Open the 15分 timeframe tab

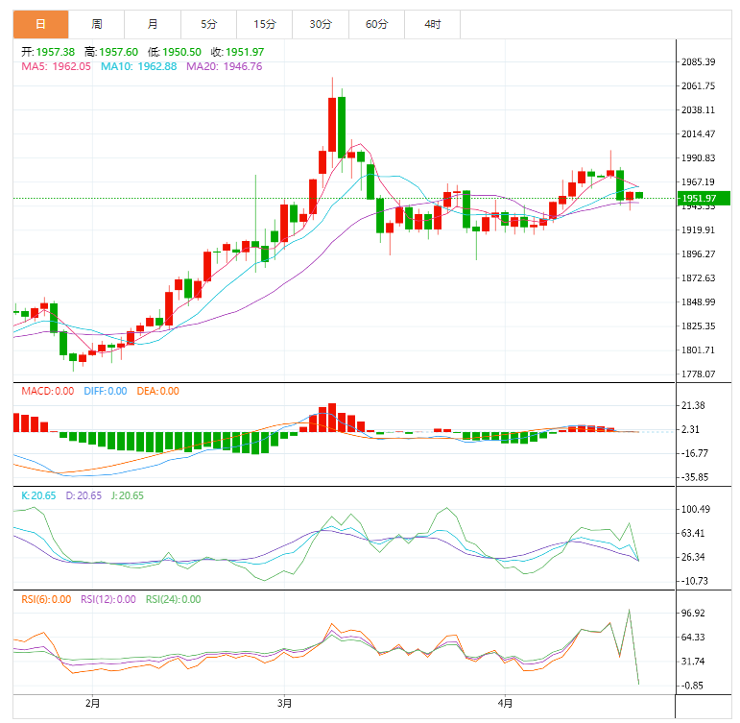(x=265, y=24)
